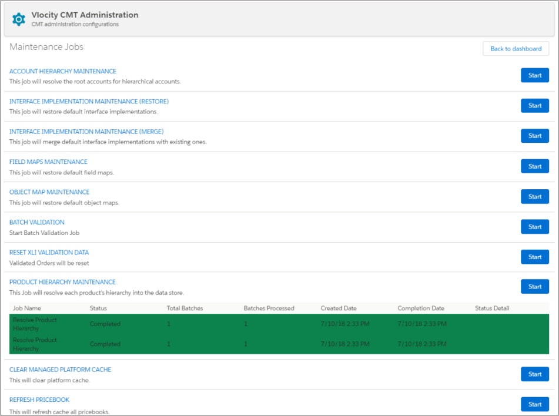Click 'This job will restore default field maps.'

(x=62, y=173)
